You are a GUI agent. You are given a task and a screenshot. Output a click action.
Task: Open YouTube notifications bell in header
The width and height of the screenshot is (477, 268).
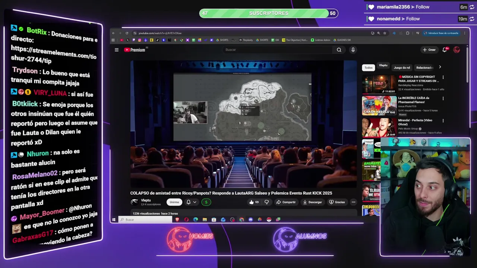(x=445, y=50)
